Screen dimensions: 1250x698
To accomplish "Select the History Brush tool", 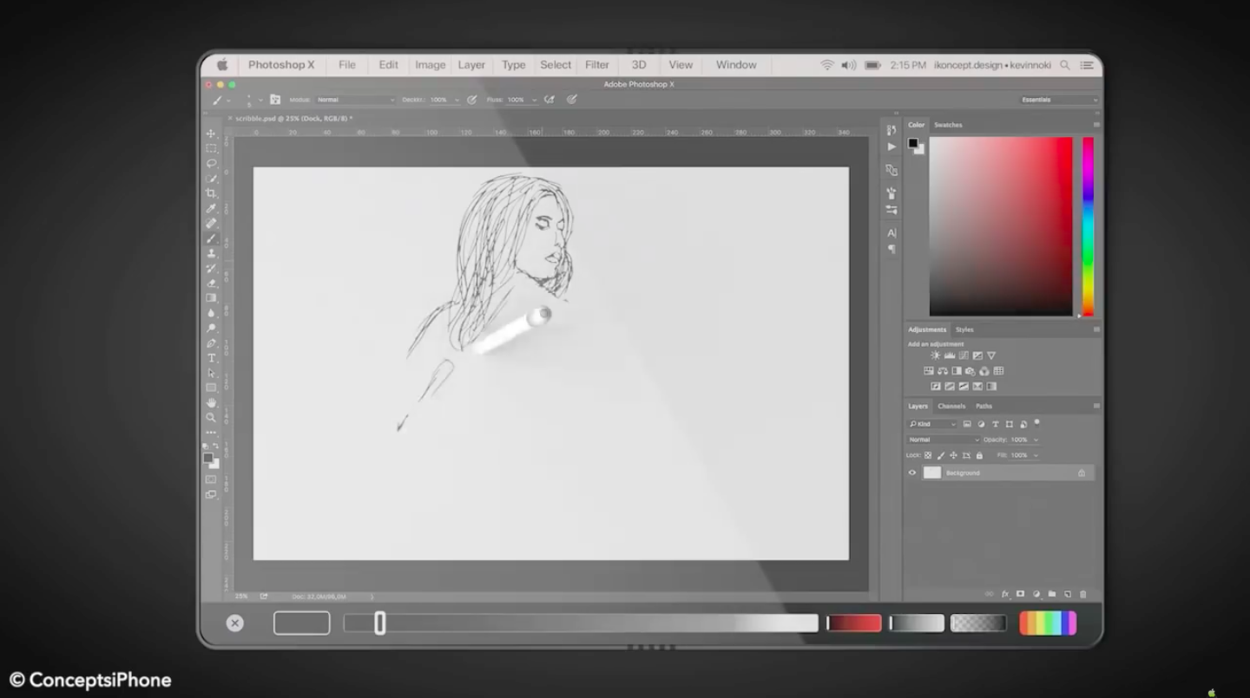I will 211,268.
